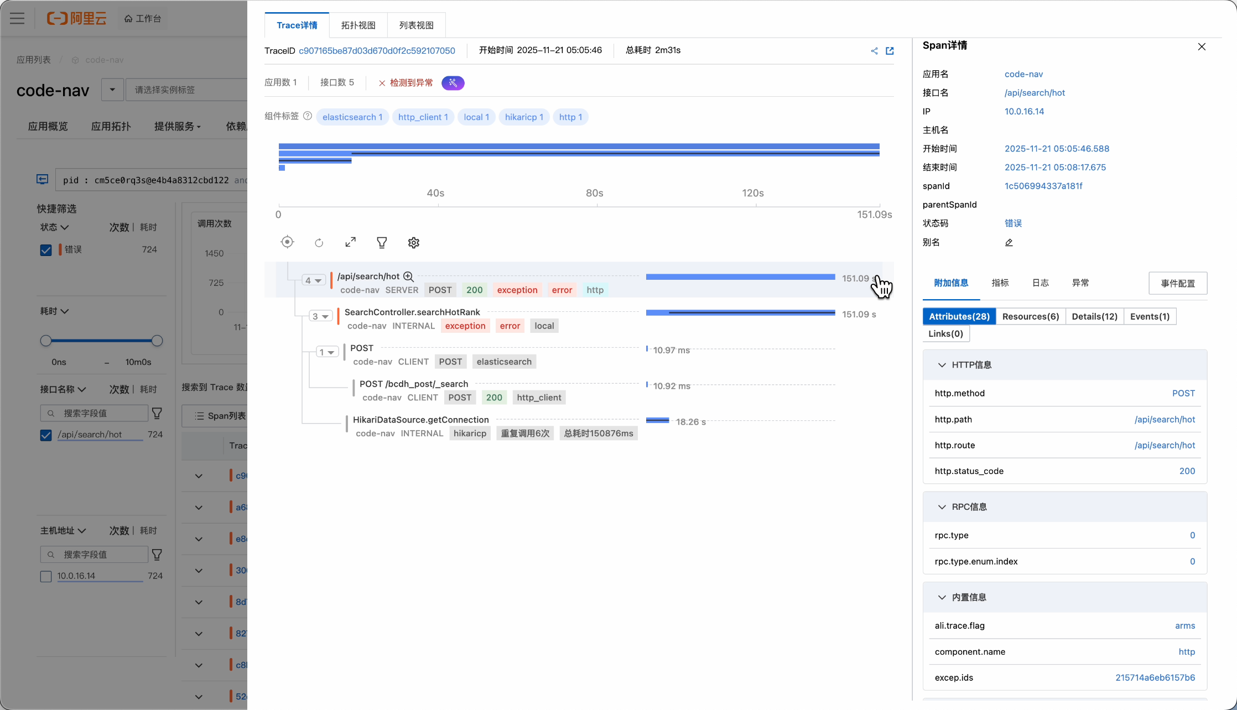Click the refresh trace icon

(x=319, y=243)
